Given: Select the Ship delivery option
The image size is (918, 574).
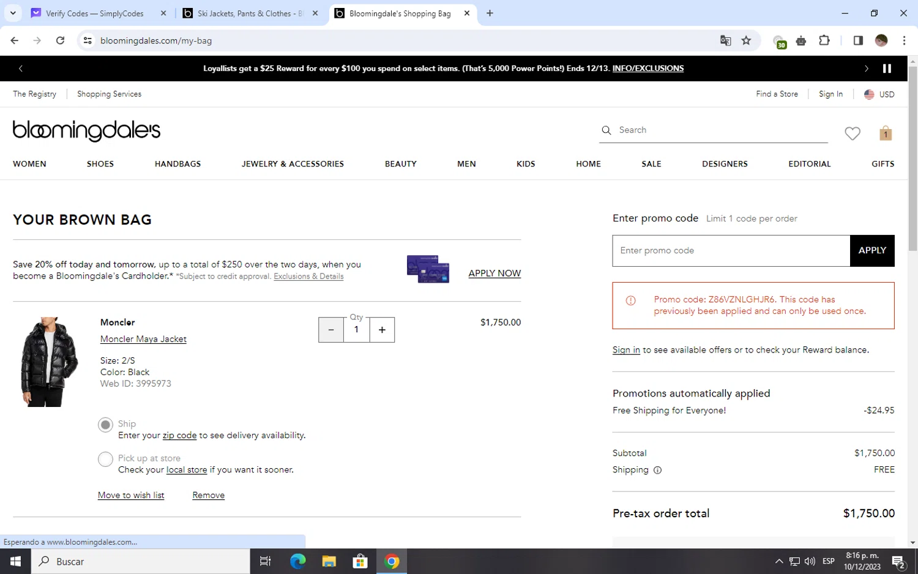Looking at the screenshot, I should (x=105, y=425).
